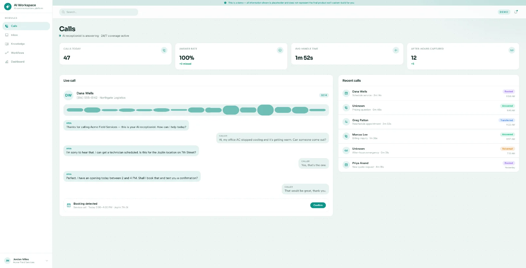Open Dana Wells recent call row

429,93
